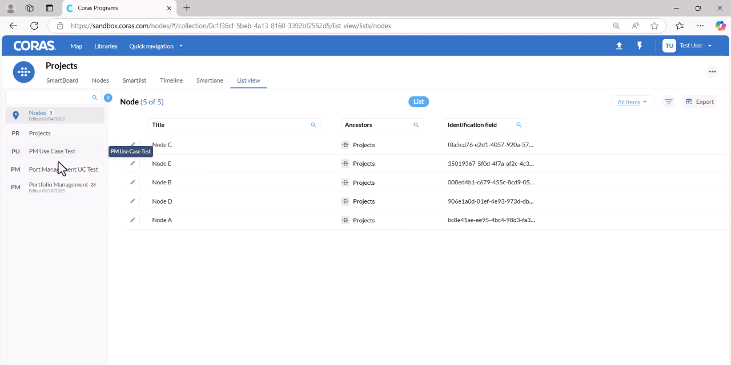Click the upload arrow icon in header
Image resolution: width=731 pixels, height=365 pixels.
click(x=619, y=46)
